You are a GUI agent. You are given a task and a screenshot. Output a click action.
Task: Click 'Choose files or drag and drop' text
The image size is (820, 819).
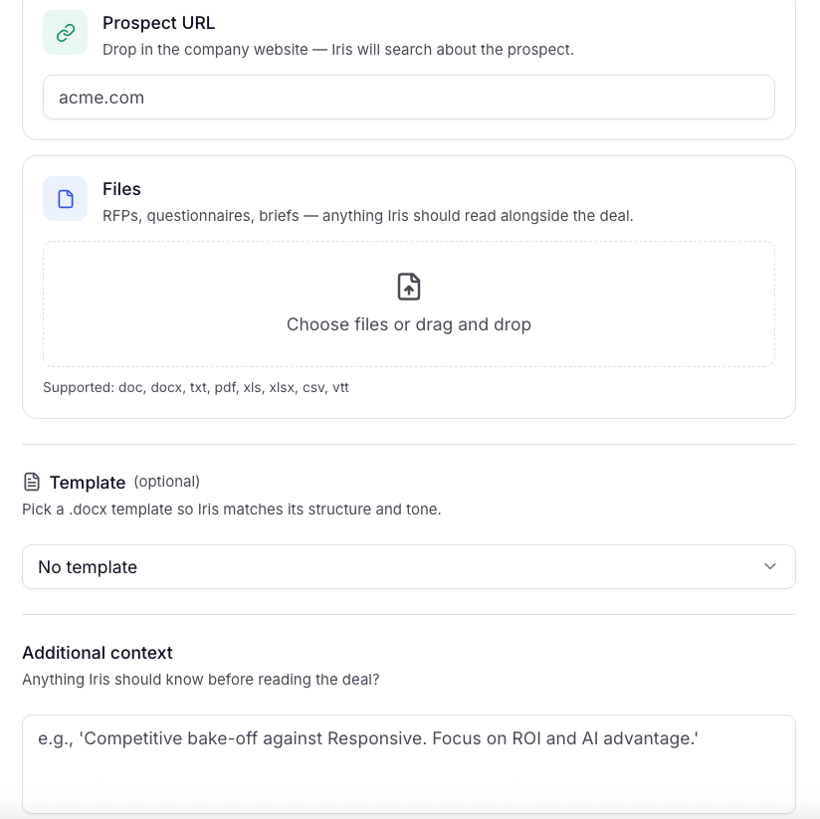pyautogui.click(x=409, y=324)
